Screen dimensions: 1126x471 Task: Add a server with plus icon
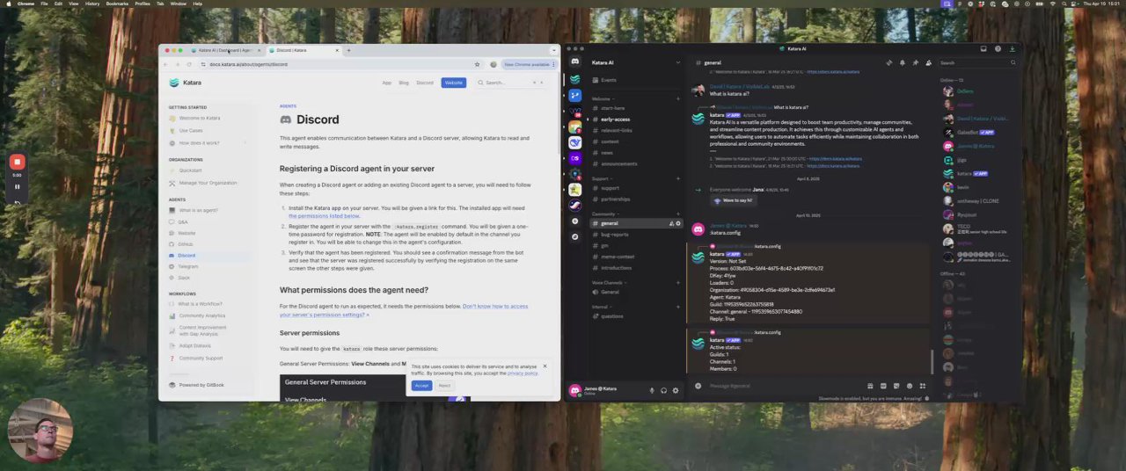(574, 221)
